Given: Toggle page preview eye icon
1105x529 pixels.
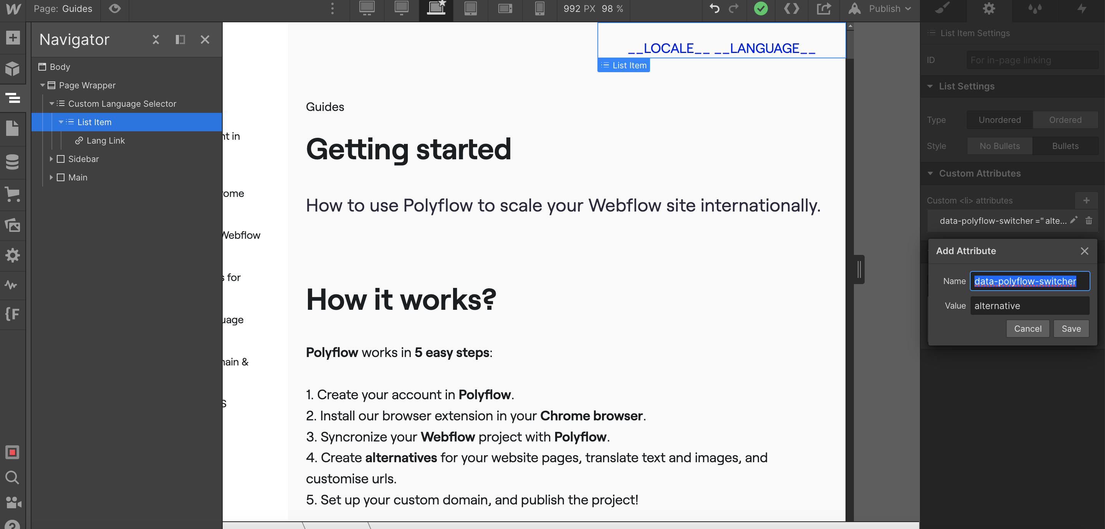Looking at the screenshot, I should (114, 8).
